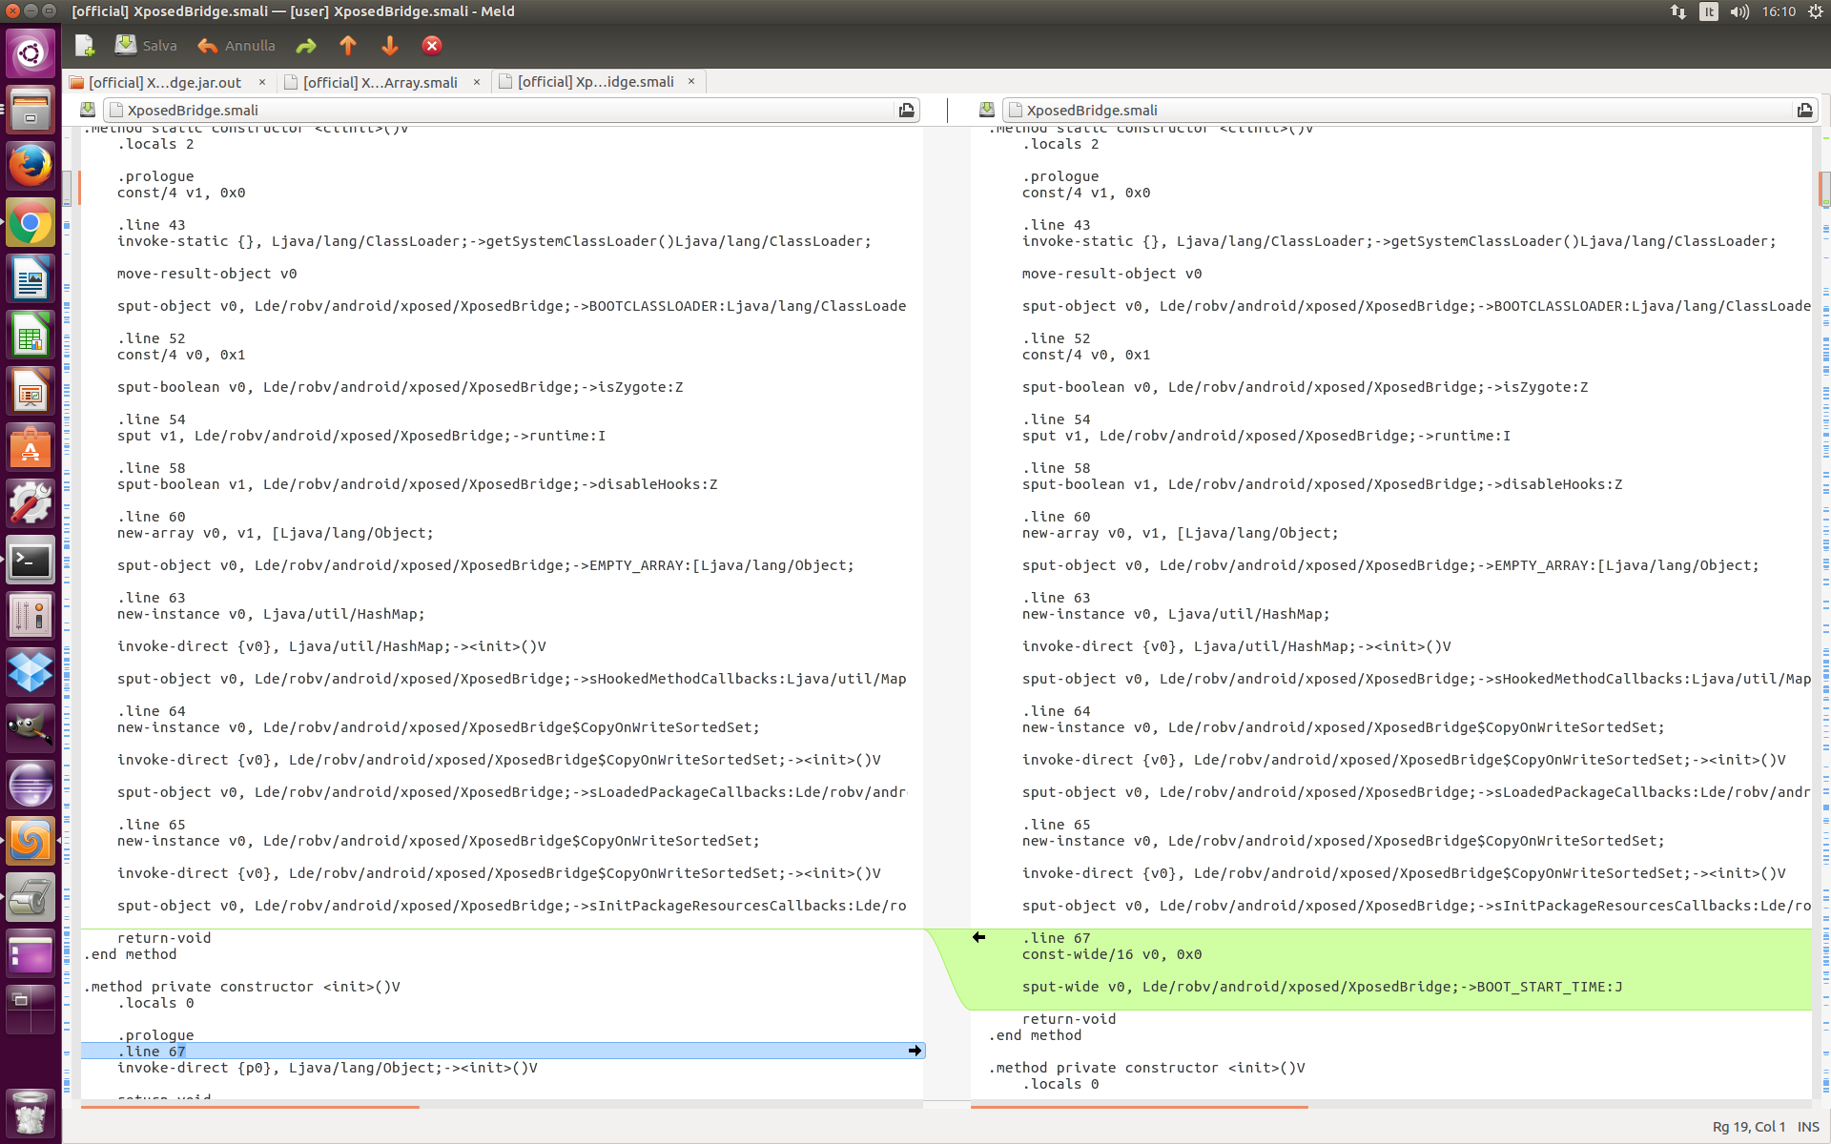Open LibreOffice Calc from launcher
The image size is (1831, 1144).
pyautogui.click(x=31, y=337)
